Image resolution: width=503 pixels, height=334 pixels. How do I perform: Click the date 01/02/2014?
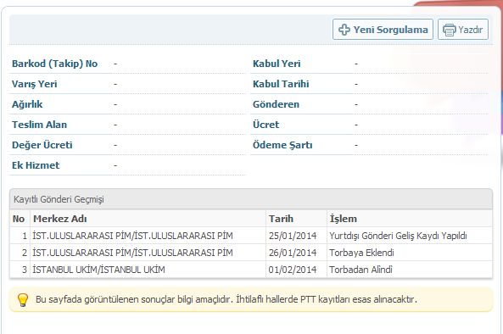coord(293,270)
